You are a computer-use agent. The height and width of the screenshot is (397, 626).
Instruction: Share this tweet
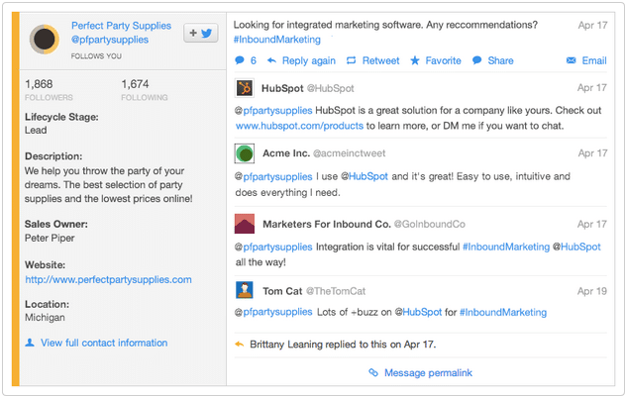tap(500, 60)
